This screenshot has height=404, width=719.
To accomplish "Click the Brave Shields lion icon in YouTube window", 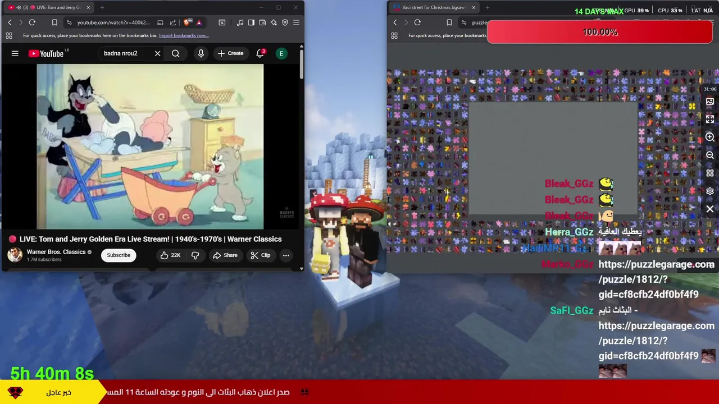I will point(186,22).
